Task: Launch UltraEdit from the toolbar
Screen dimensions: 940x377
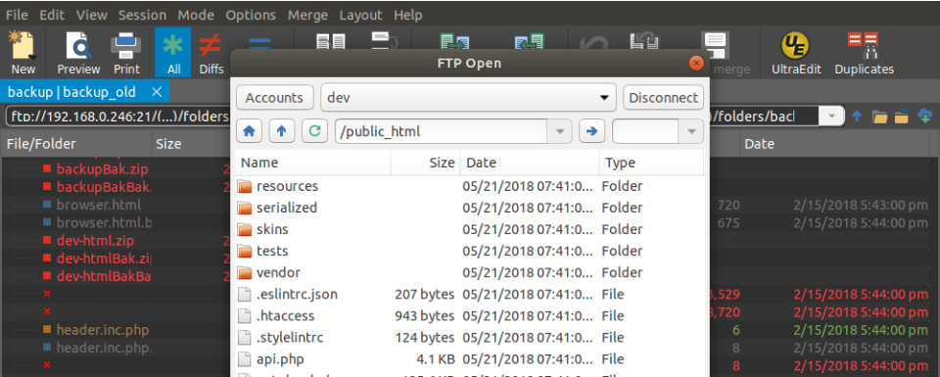Action: (796, 53)
